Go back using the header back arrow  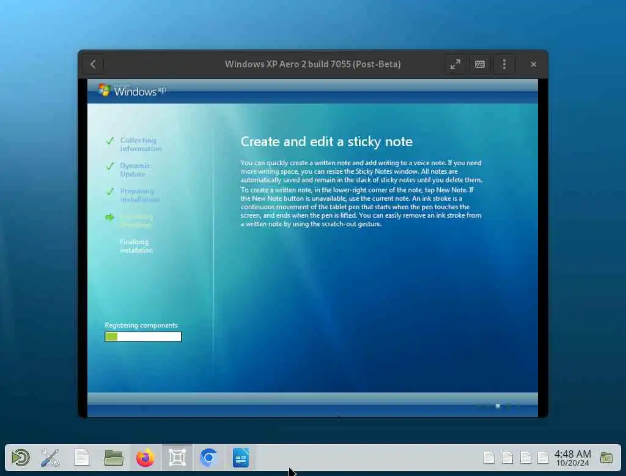93,64
